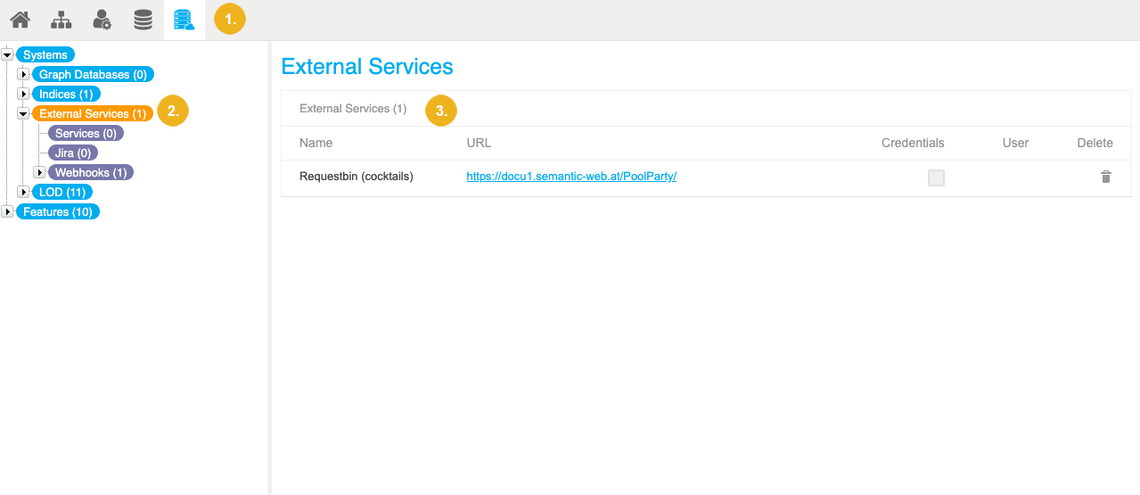Open the Home icon in top toolbar

pyautogui.click(x=20, y=19)
